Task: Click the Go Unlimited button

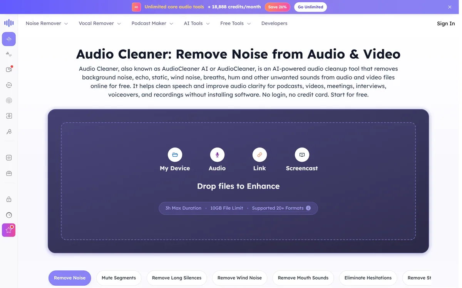Action: pyautogui.click(x=310, y=7)
